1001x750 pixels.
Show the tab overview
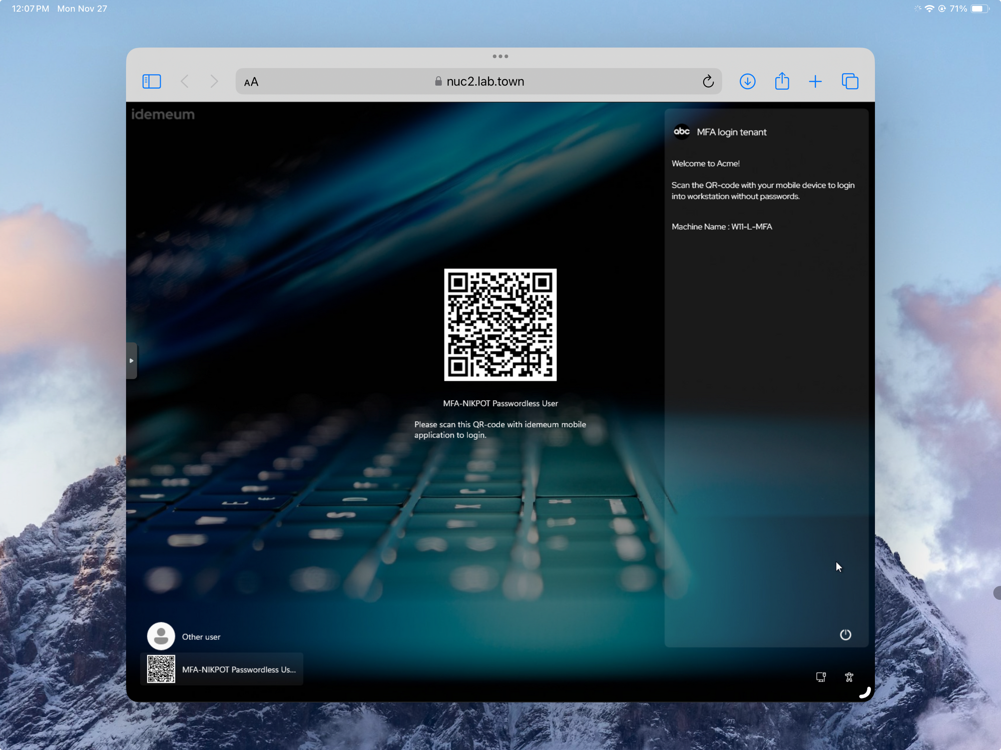tap(850, 81)
